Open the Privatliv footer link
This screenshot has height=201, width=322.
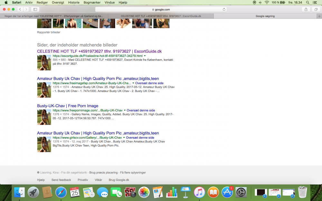tap(83, 180)
